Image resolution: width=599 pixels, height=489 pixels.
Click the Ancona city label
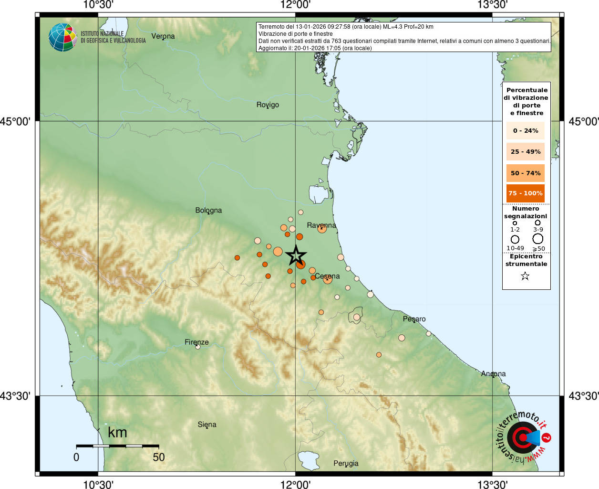pyautogui.click(x=493, y=373)
